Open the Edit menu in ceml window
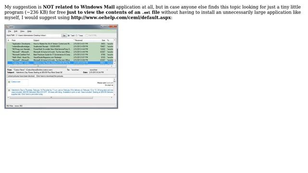Screen dimensions: 308x173 16,31
